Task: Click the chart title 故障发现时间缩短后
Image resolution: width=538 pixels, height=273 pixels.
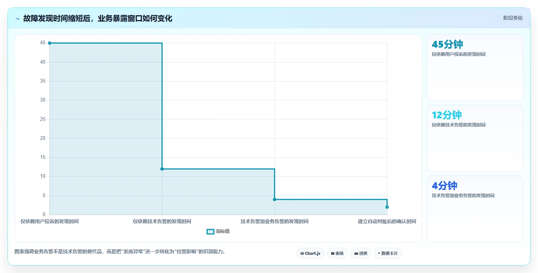Action: pyautogui.click(x=98, y=18)
